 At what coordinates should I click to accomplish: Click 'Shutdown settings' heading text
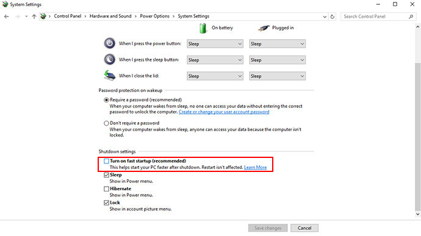[x=117, y=151]
